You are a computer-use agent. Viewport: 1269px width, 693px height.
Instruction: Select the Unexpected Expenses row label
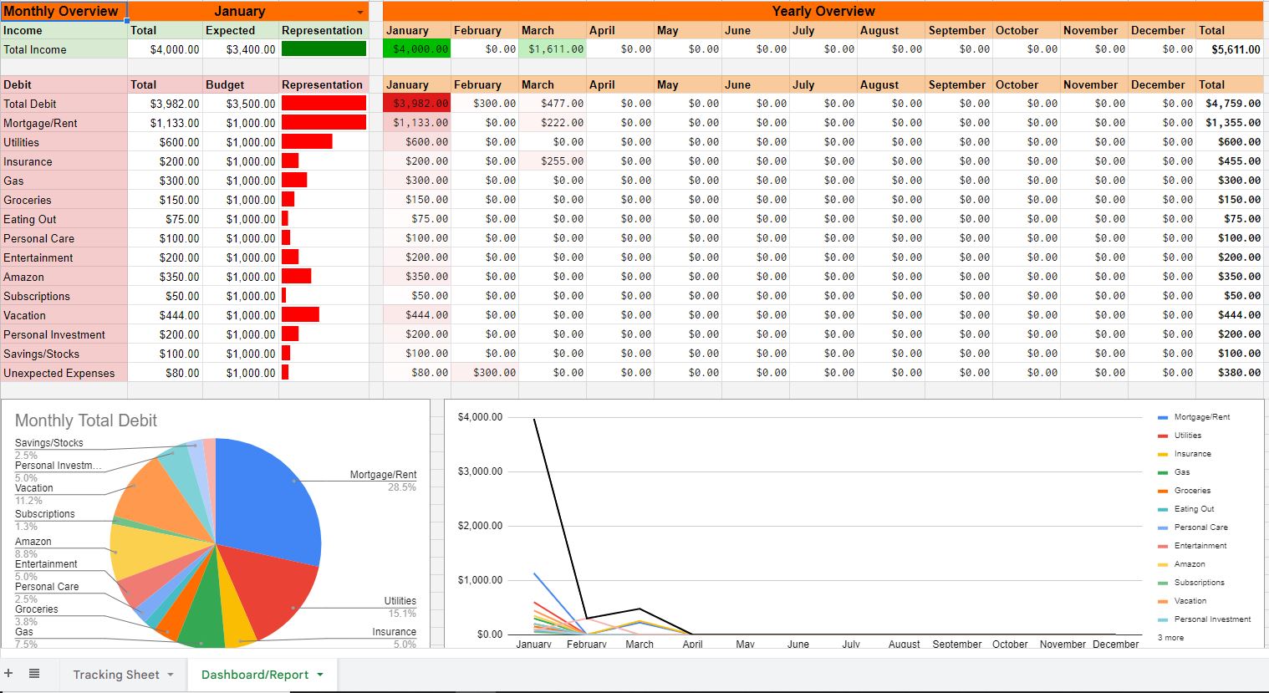[x=64, y=373]
